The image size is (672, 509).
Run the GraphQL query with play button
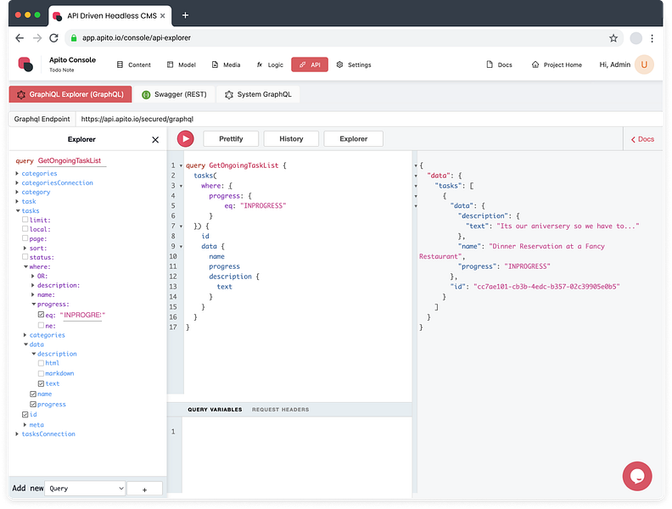tap(186, 139)
